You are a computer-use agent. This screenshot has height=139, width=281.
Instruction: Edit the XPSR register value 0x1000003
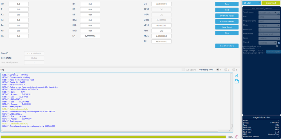tap(161, 25)
